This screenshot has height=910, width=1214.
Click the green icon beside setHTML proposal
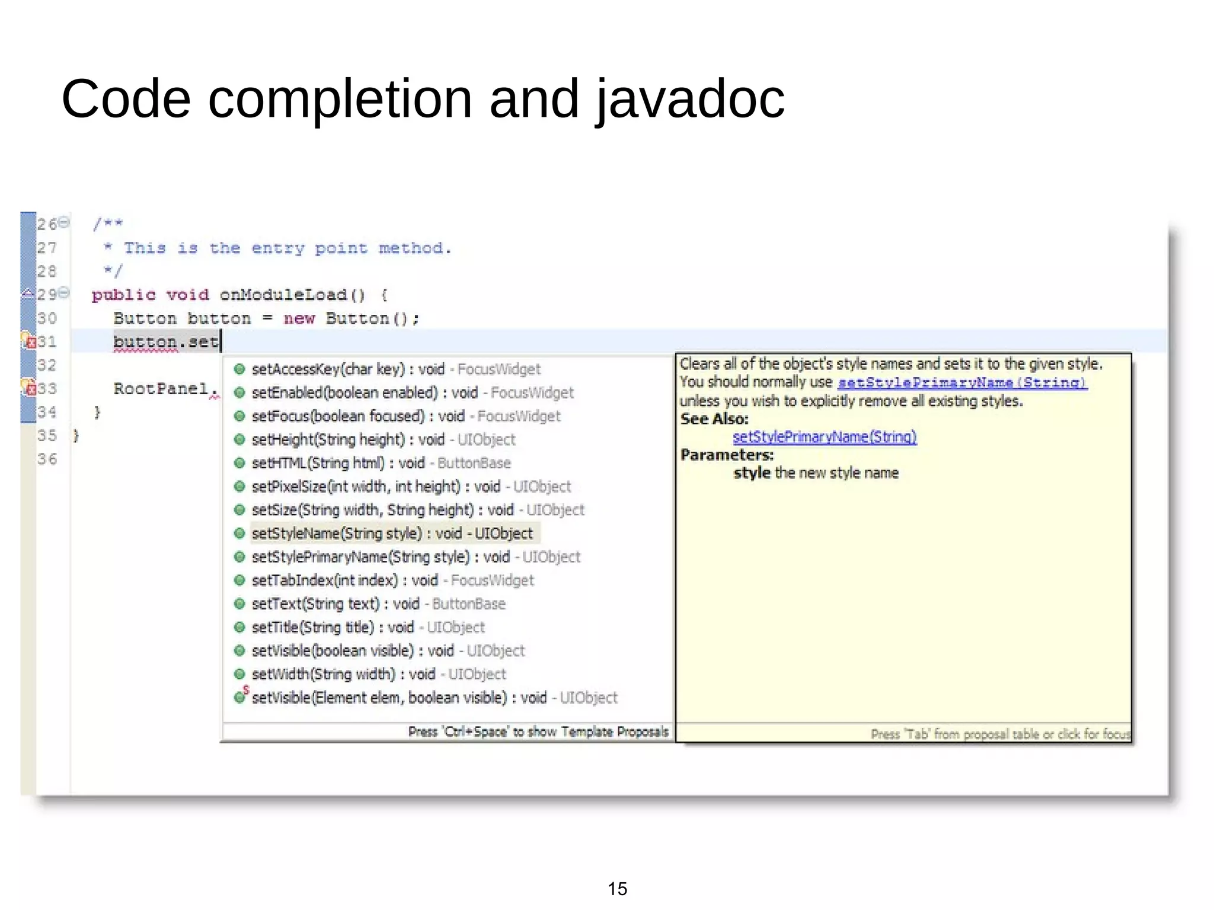(x=239, y=463)
